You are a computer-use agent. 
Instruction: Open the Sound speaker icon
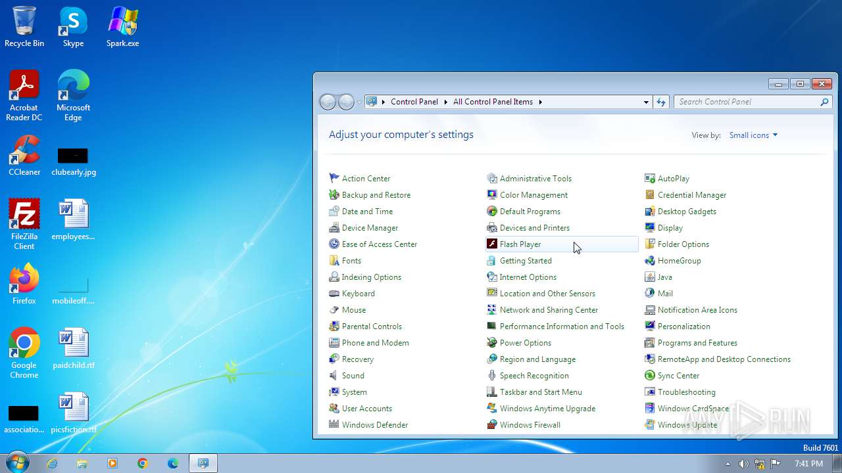(334, 376)
